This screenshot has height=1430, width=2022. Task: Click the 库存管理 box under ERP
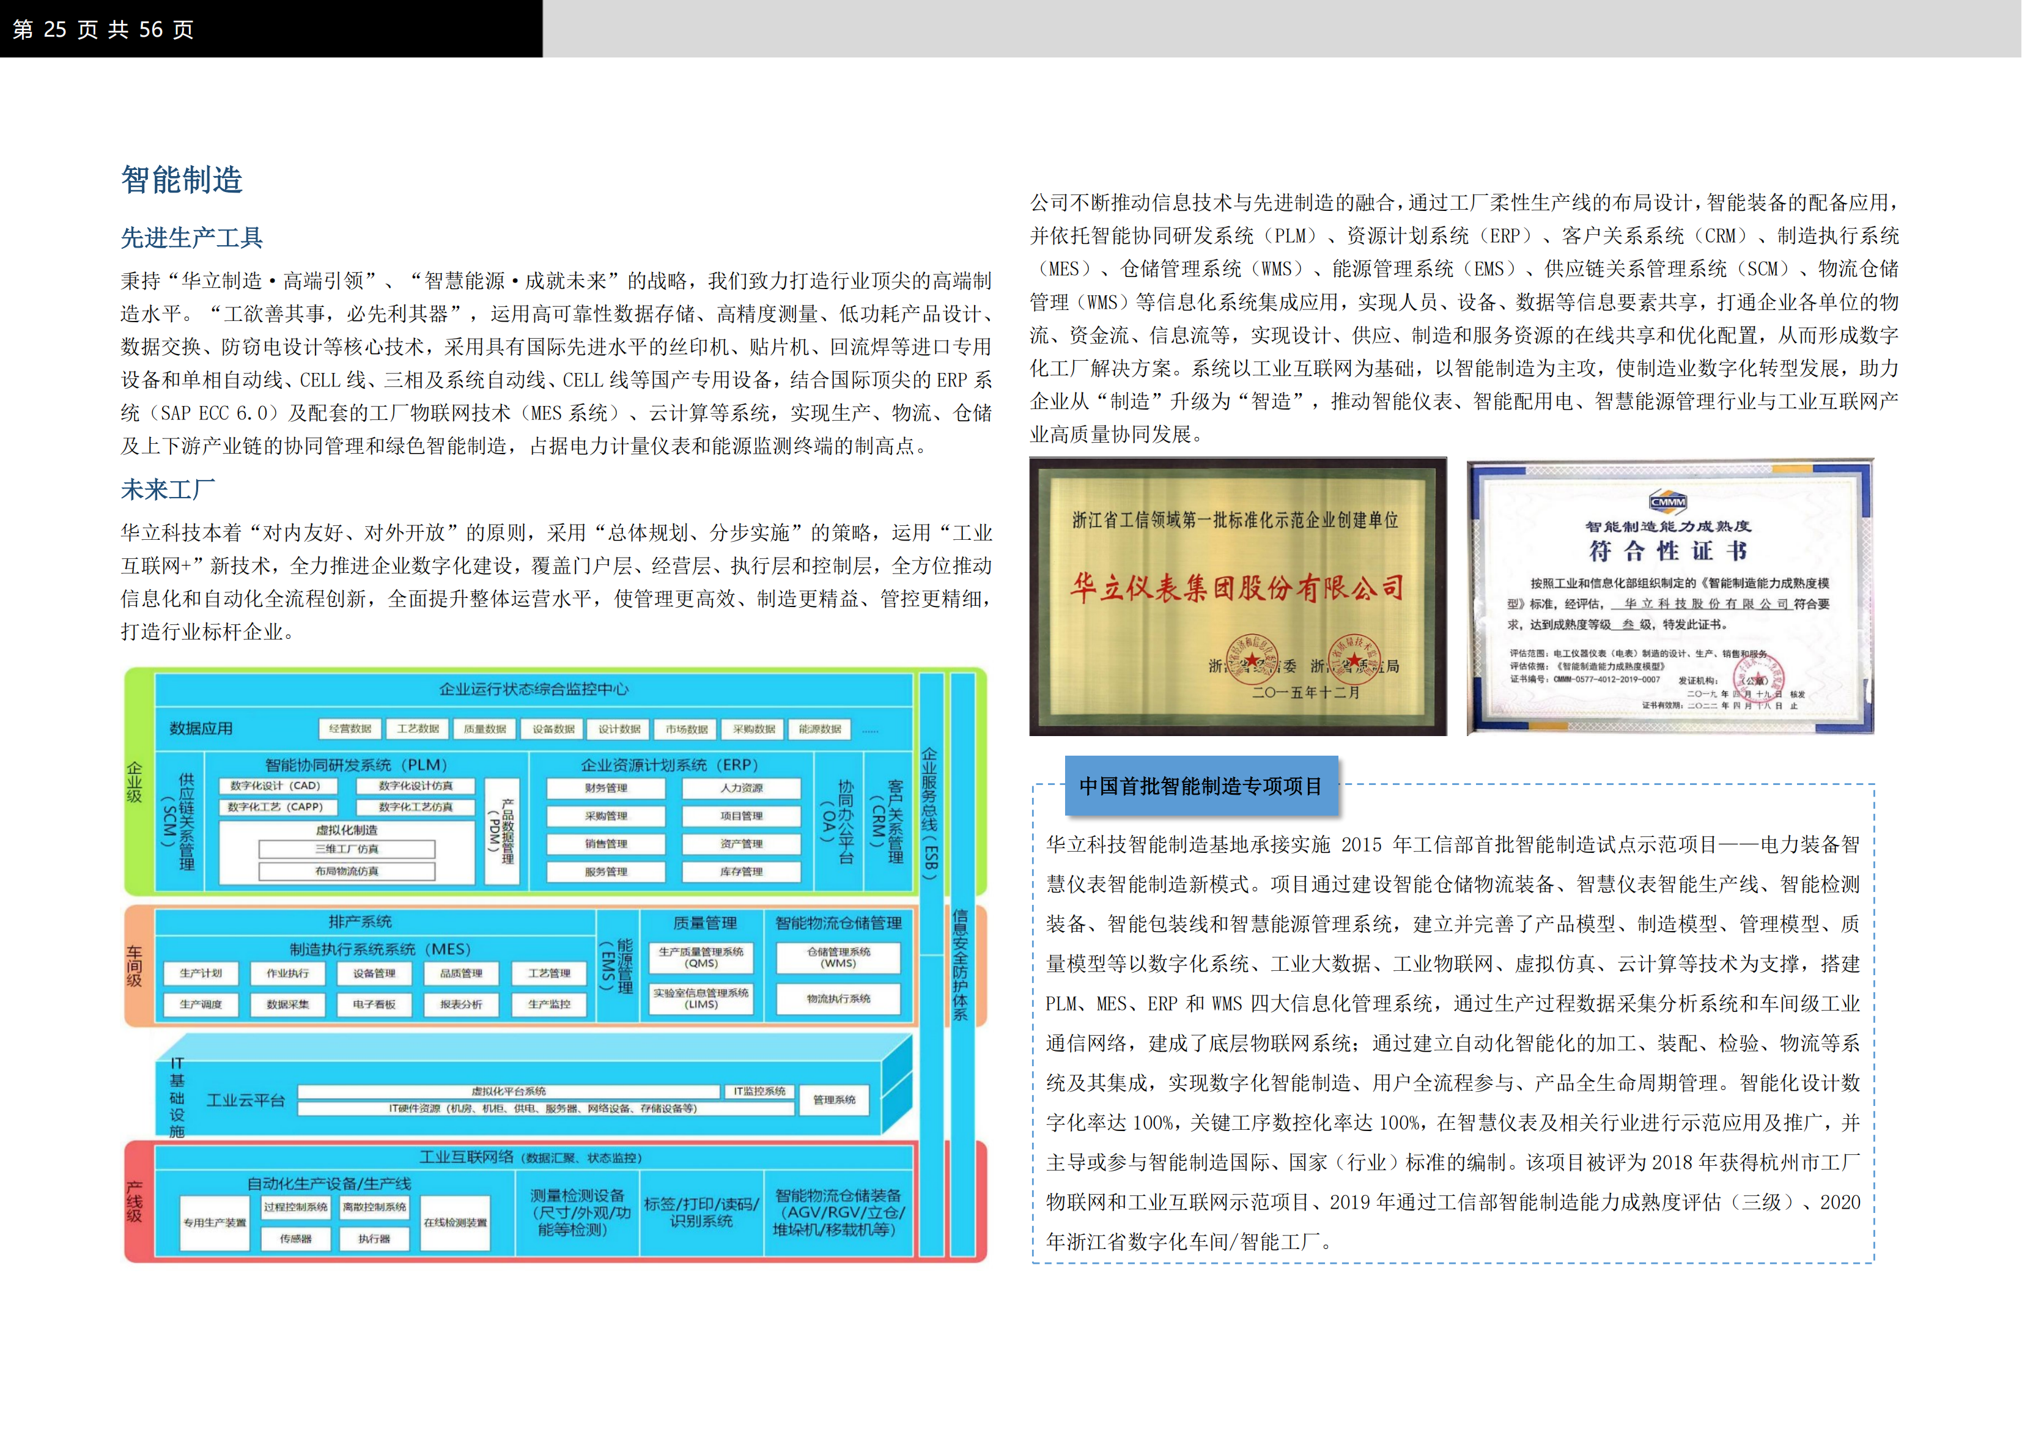(740, 872)
